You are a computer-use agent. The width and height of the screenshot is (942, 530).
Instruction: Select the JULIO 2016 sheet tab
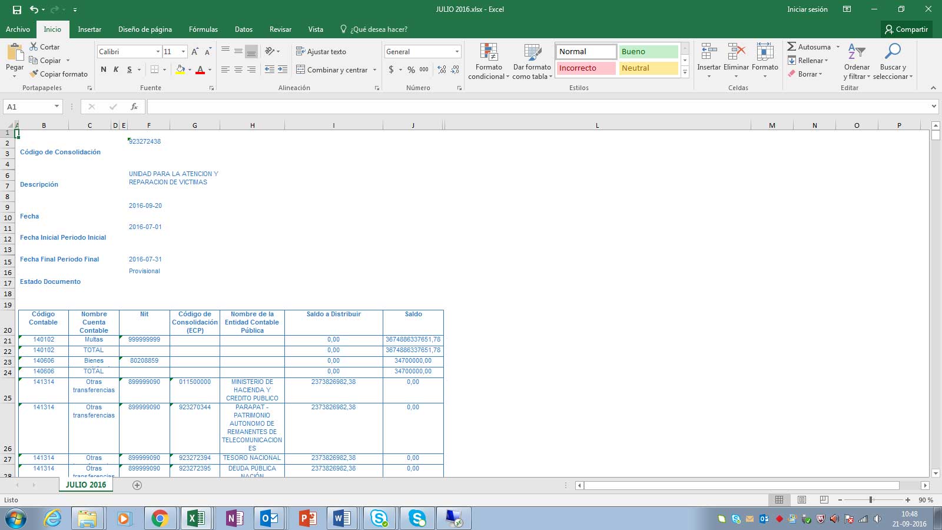coord(86,485)
